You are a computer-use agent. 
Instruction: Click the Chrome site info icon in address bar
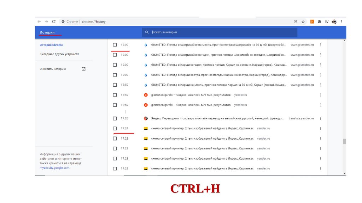[x=63, y=21]
